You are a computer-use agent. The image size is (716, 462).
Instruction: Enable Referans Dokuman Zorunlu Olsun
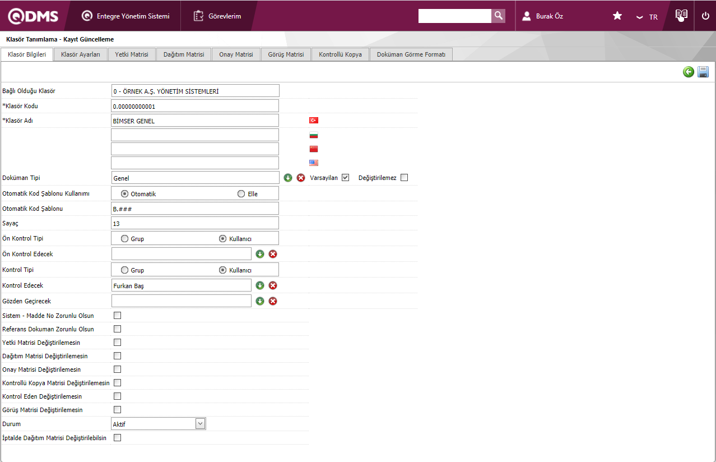[118, 329]
